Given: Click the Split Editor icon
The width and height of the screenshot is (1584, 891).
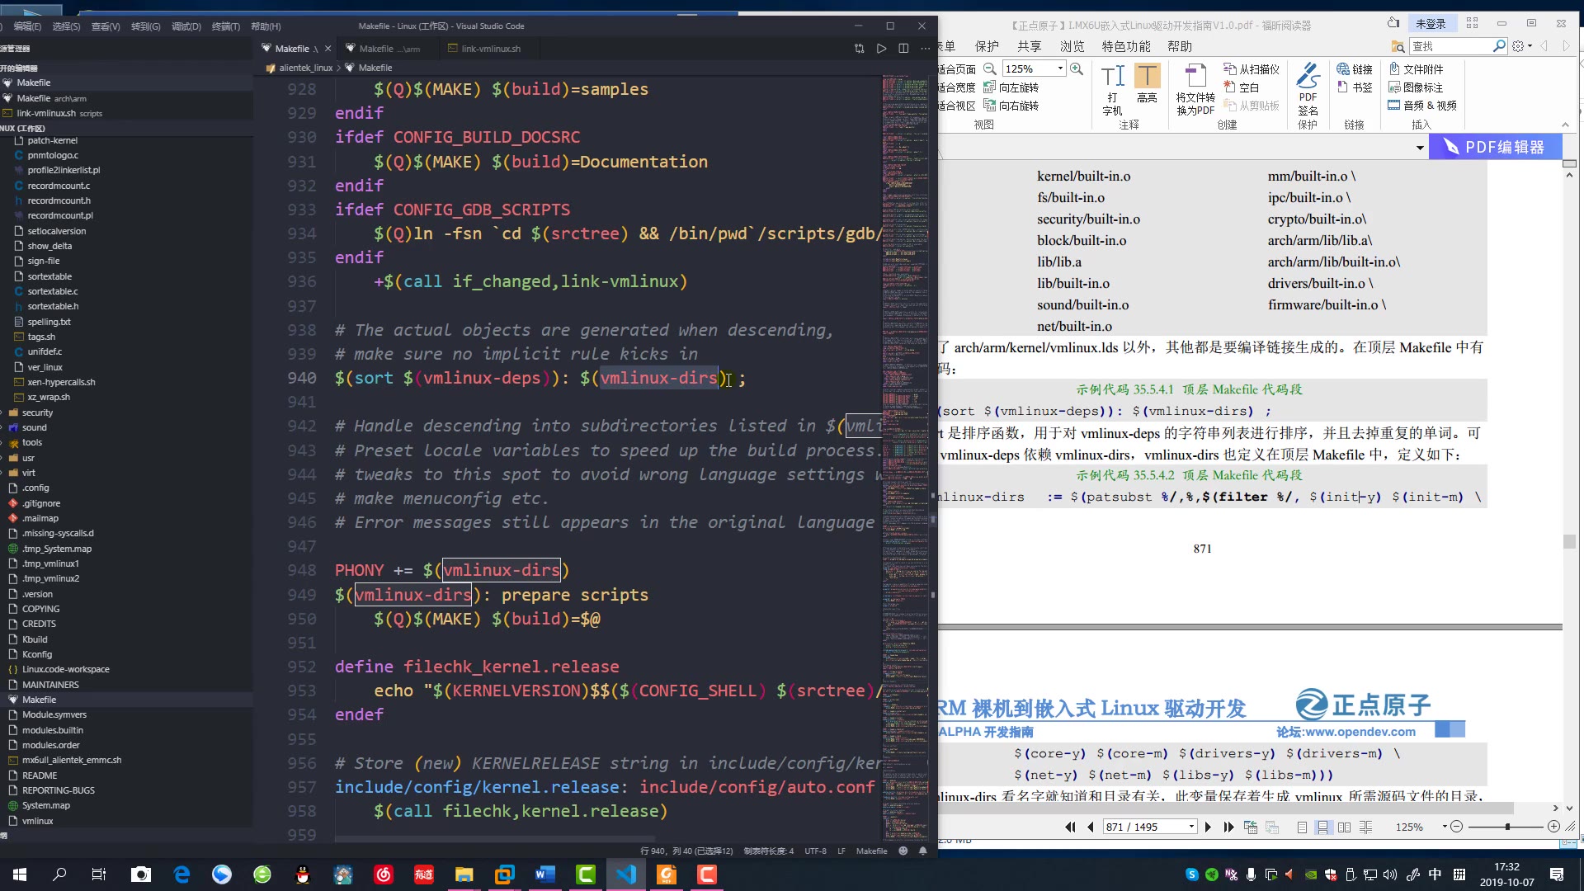Looking at the screenshot, I should coord(903,49).
